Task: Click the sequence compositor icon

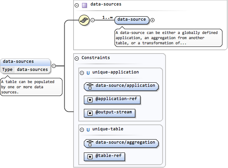Action: (84, 20)
